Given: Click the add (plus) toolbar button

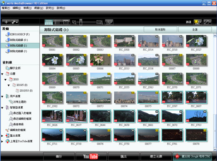Looking at the screenshot, I should pos(6,22).
